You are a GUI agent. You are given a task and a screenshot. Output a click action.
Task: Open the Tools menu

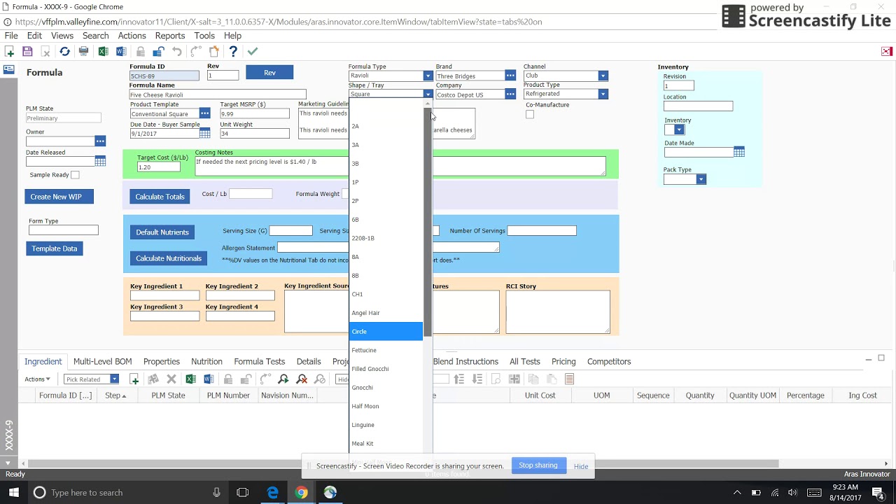tap(204, 36)
